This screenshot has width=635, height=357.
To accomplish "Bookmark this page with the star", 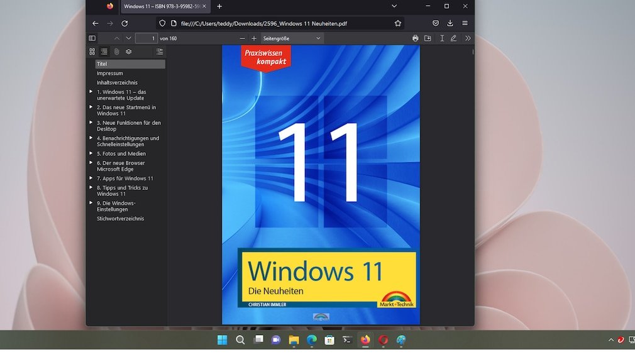I will pos(398,23).
